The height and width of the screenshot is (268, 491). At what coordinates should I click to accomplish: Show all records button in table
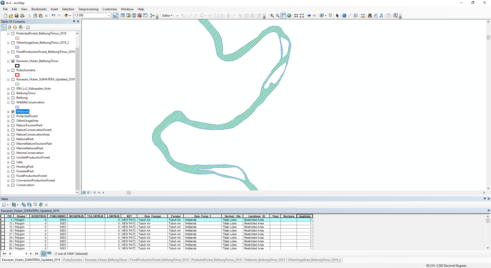(x=43, y=253)
